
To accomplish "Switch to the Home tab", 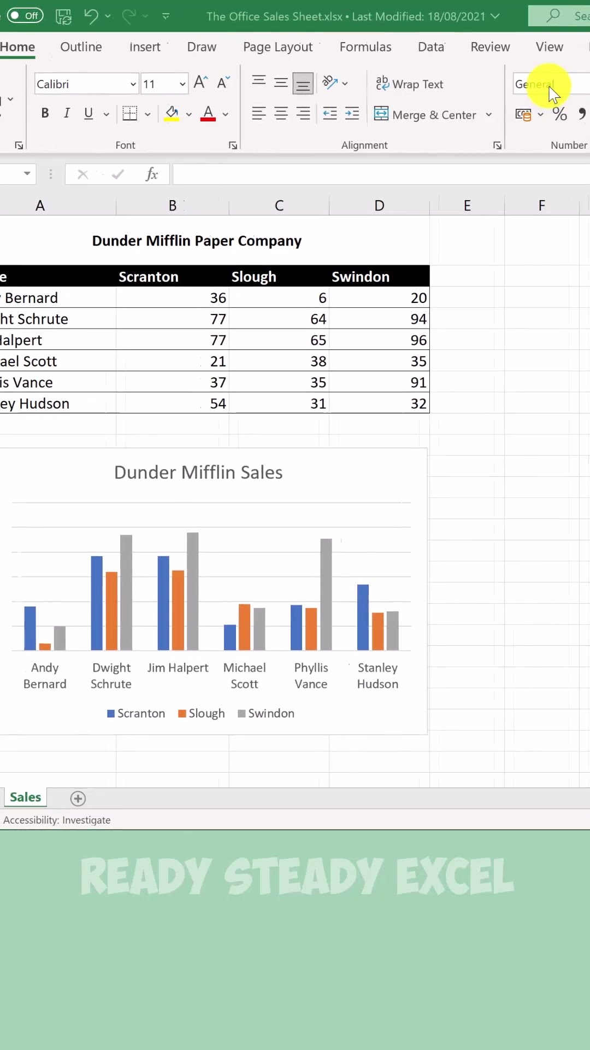I will (x=17, y=47).
